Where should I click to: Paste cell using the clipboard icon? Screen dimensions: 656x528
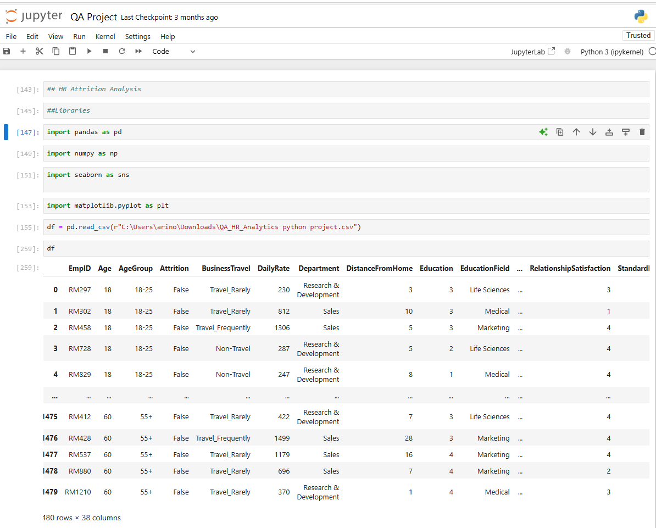(x=73, y=51)
